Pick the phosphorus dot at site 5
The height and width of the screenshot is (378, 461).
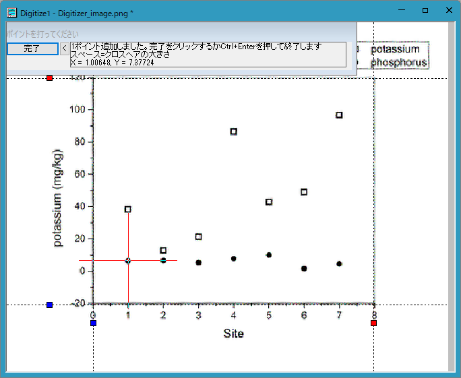click(x=269, y=255)
